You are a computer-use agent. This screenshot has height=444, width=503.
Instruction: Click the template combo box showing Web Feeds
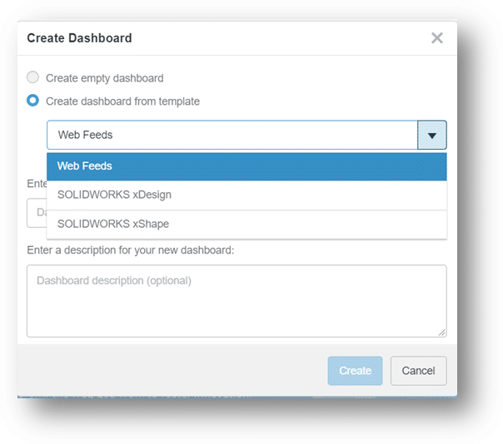(x=232, y=136)
